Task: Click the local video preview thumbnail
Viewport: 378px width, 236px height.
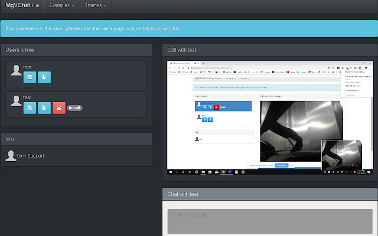Action: coord(341,155)
